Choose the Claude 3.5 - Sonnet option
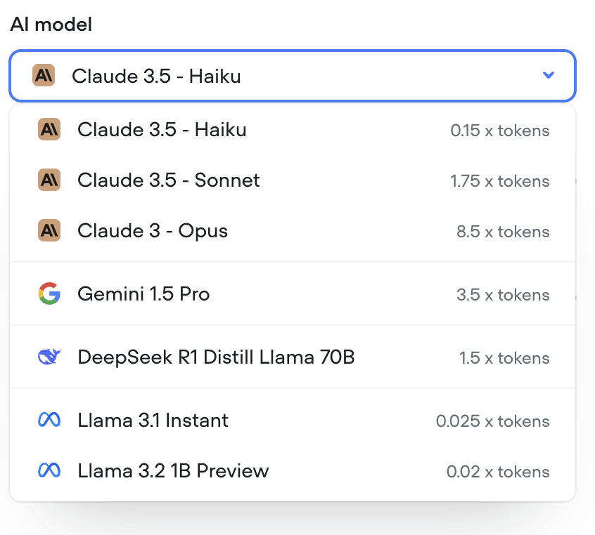The image size is (595, 535). click(293, 180)
